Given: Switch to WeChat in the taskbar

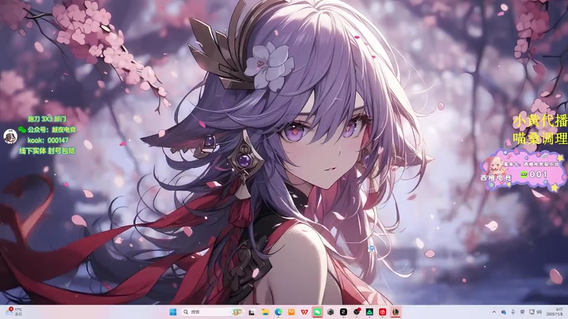Looking at the screenshot, I should 317,312.
